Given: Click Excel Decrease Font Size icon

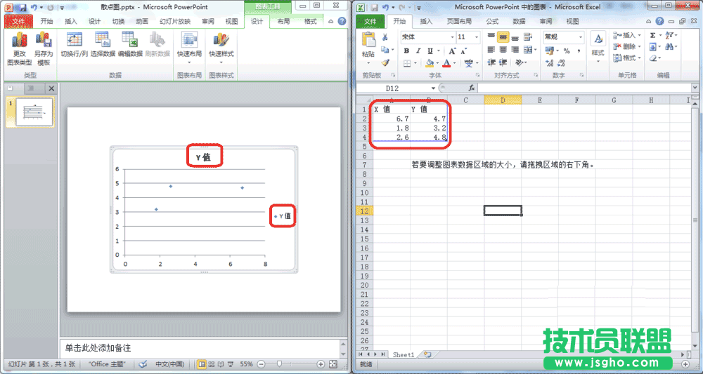Looking at the screenshot, I should 463,51.
